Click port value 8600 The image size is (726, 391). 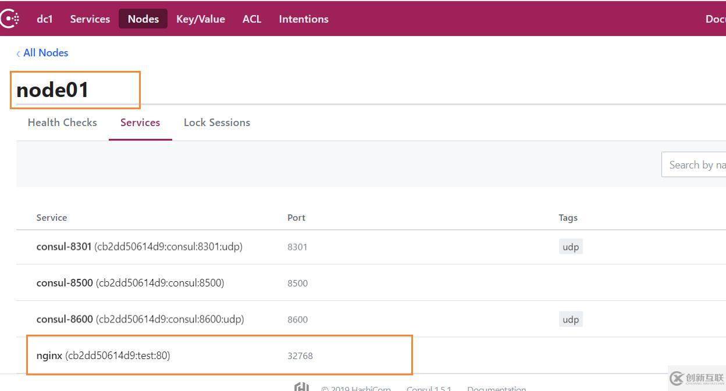(x=297, y=320)
